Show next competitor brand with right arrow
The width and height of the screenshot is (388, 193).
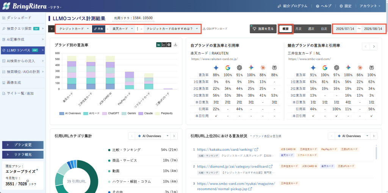(374, 46)
